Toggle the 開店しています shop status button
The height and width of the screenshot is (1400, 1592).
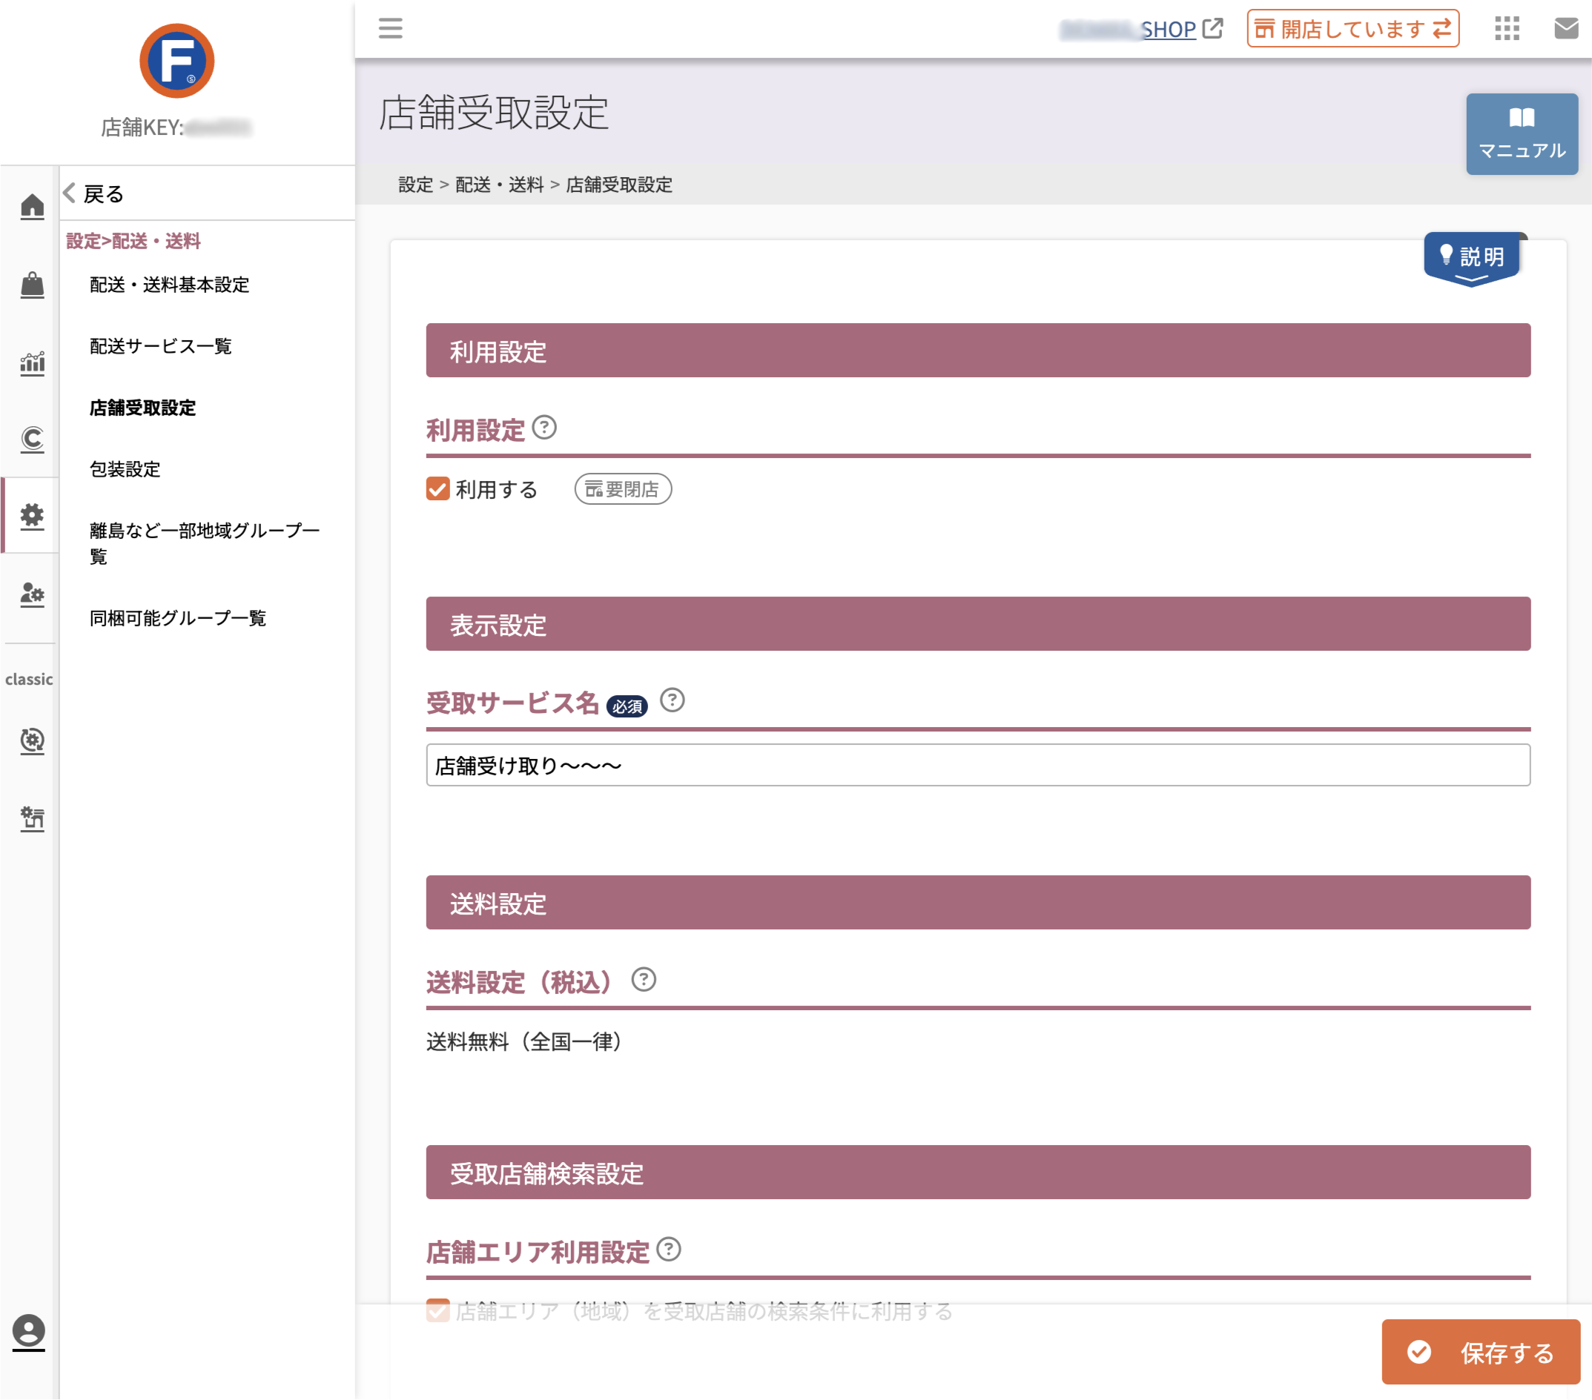coord(1353,29)
